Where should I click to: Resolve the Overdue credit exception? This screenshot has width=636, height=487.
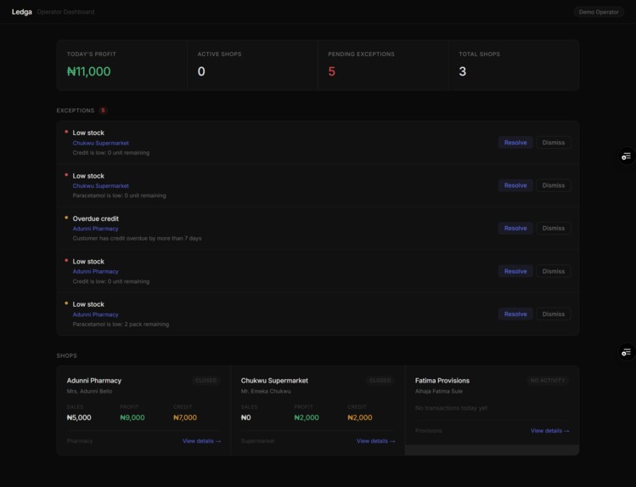(515, 228)
